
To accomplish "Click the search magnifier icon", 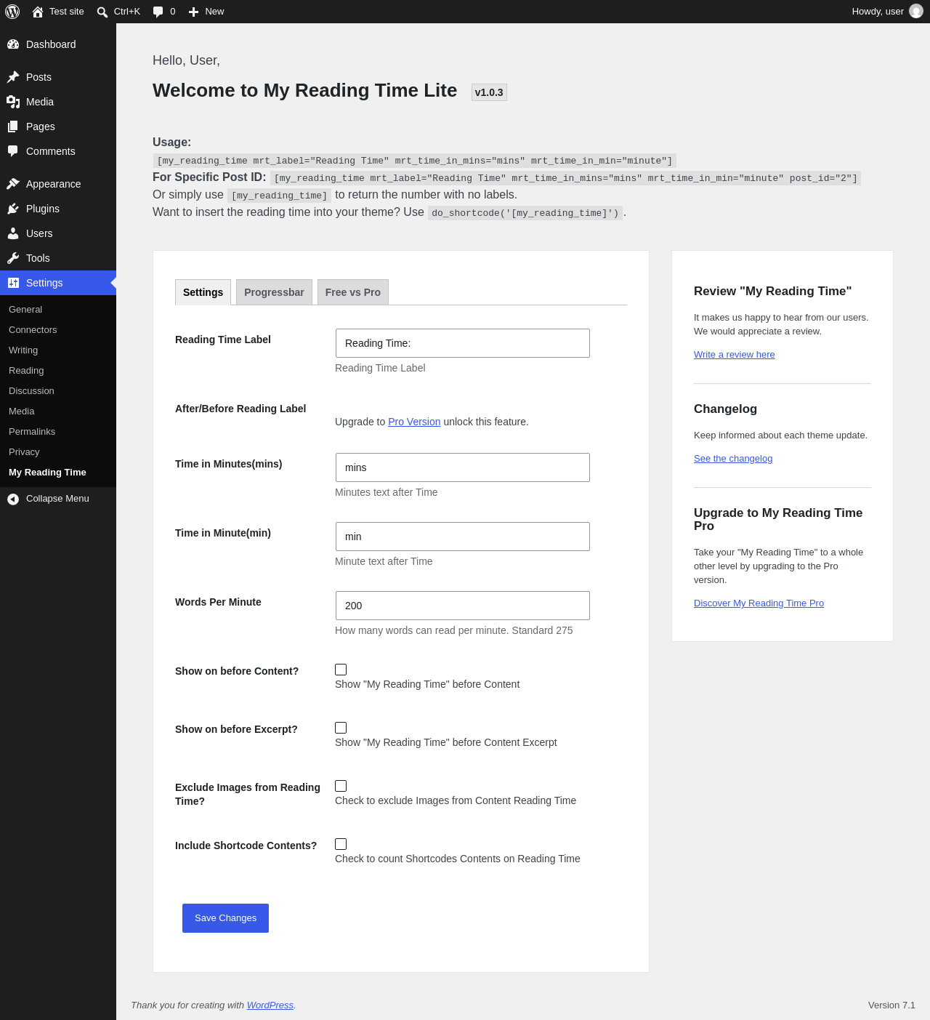I will pos(102,12).
